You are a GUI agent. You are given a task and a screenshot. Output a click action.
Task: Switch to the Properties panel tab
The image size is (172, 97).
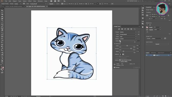[x=149, y=7]
